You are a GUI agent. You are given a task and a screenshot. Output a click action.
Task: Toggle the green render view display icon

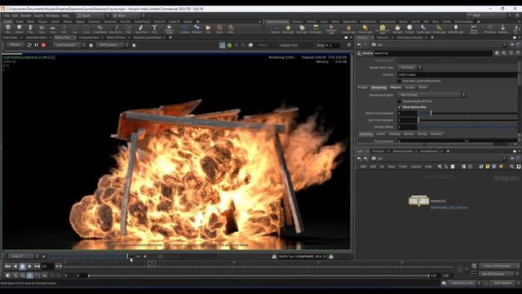coord(229,45)
